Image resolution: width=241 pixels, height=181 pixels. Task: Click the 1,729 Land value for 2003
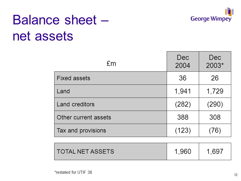pyautogui.click(x=215, y=91)
